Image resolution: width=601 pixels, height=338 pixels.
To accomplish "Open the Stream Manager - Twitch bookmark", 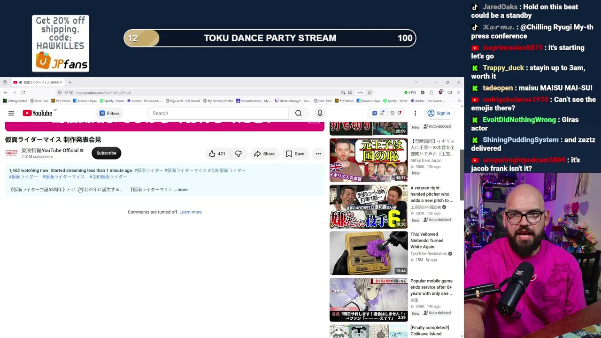I will point(292,101).
